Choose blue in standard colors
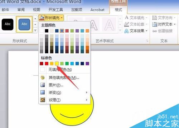Image resolution: width=179 pixels, height=128 pixels. (77, 64)
